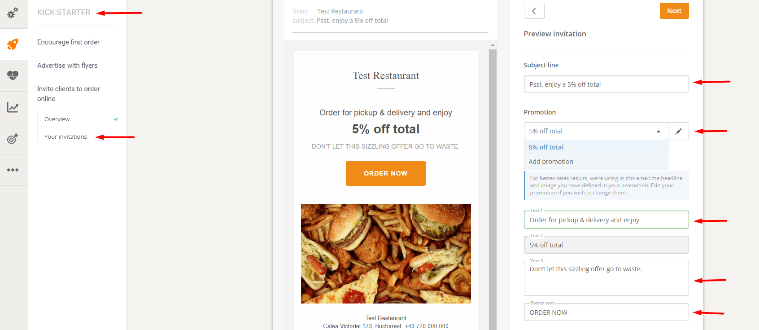Open the setup gears sidebar icon
The width and height of the screenshot is (759, 330).
coord(13,13)
